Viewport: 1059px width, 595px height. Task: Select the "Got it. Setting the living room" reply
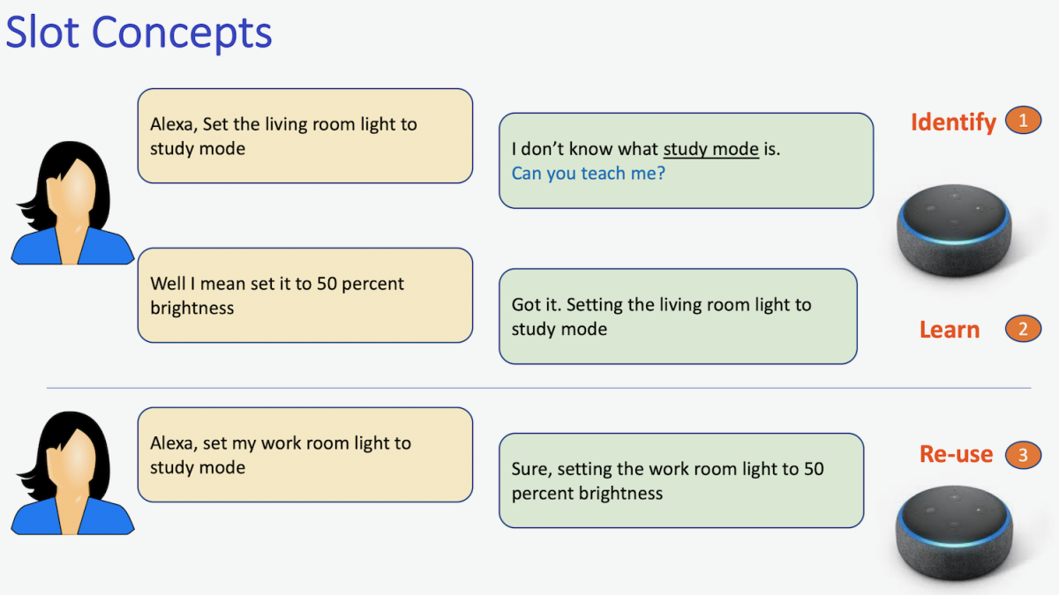[678, 316]
